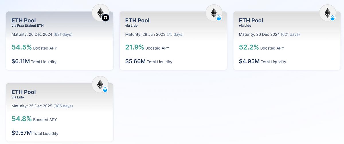
Task: Select the $5.66M Total Liquidity amount
Action: tap(135, 61)
